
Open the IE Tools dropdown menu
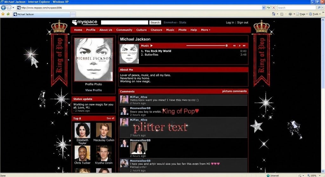tap(316, 14)
